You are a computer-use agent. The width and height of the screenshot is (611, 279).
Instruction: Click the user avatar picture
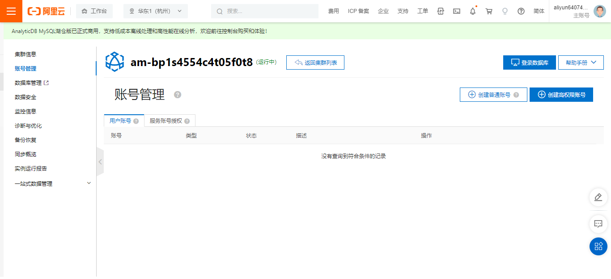coord(599,11)
